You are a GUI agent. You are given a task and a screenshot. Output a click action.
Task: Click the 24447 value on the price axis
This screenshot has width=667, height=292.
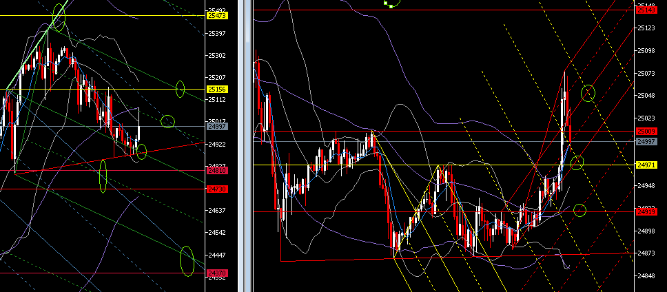[x=218, y=255]
